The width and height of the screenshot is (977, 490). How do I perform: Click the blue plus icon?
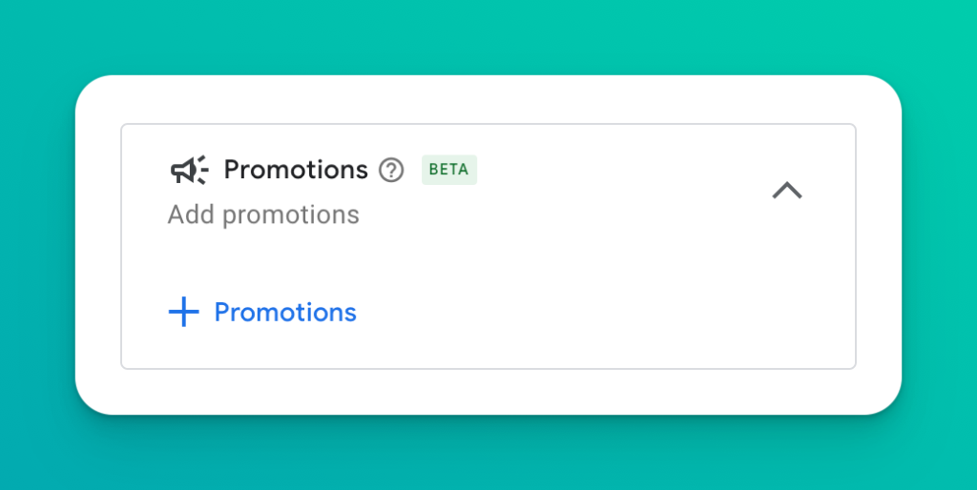[x=184, y=312]
